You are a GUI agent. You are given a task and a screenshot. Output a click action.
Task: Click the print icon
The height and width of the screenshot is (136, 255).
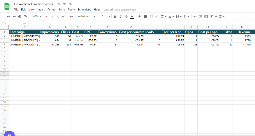[x=20, y=17]
